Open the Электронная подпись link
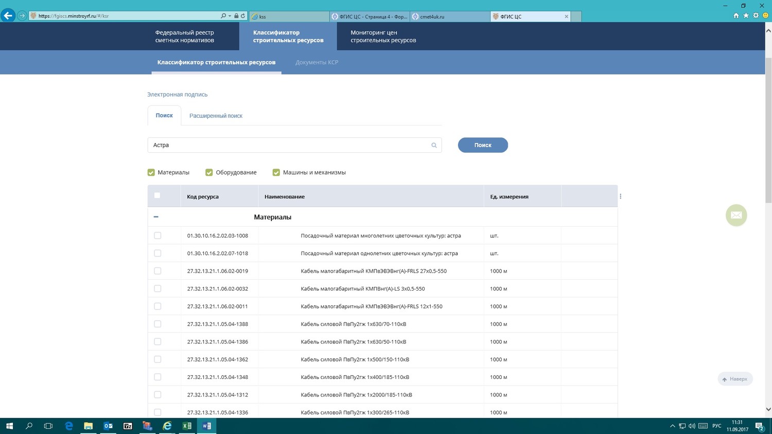Screen dimensions: 772x434 click(178, 95)
